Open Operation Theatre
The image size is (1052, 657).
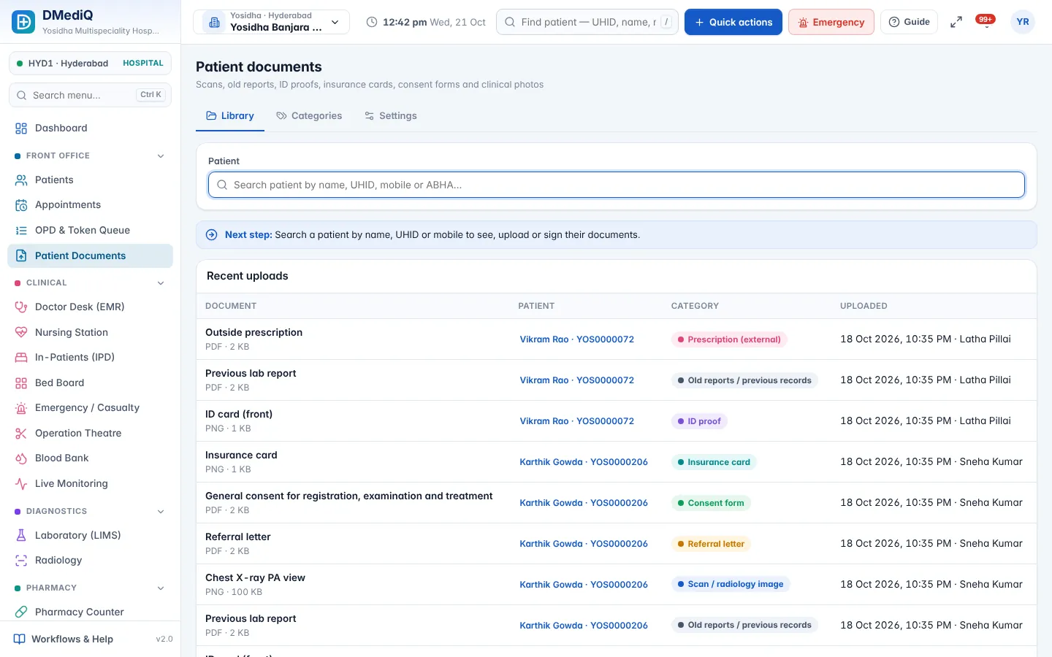pyautogui.click(x=90, y=433)
